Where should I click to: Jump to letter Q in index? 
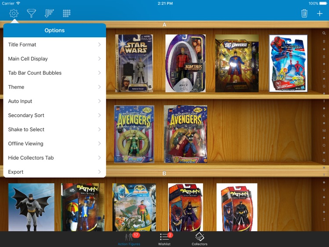coord(324,160)
